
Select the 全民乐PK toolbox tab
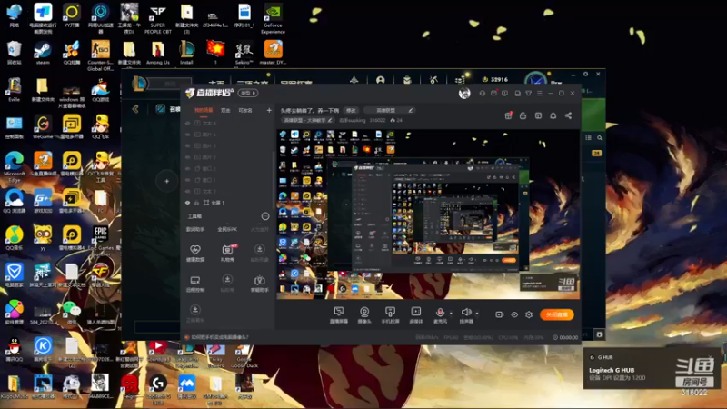click(227, 229)
